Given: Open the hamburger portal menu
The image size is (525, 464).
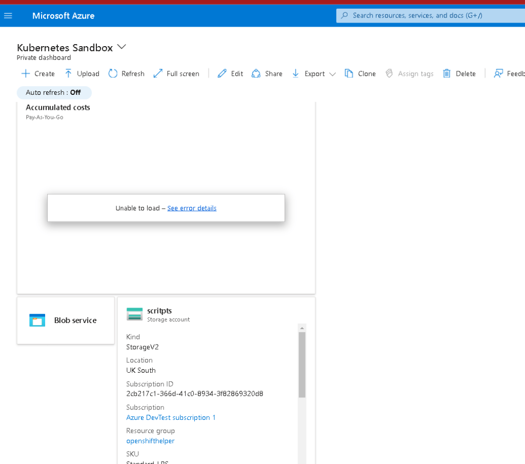Looking at the screenshot, I should pyautogui.click(x=8, y=16).
